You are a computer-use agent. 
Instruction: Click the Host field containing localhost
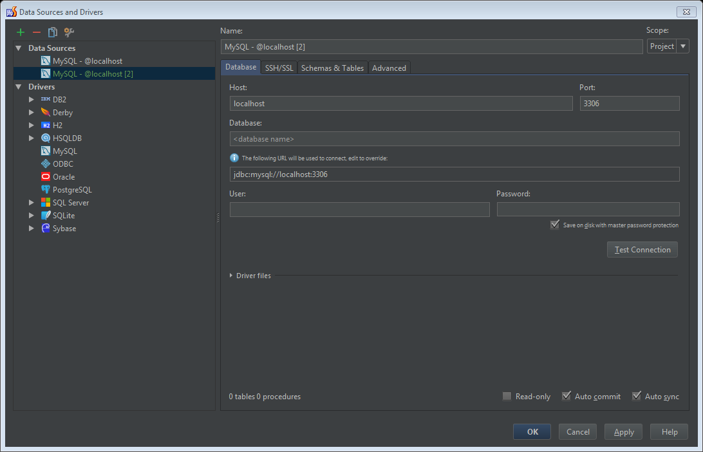click(x=401, y=103)
